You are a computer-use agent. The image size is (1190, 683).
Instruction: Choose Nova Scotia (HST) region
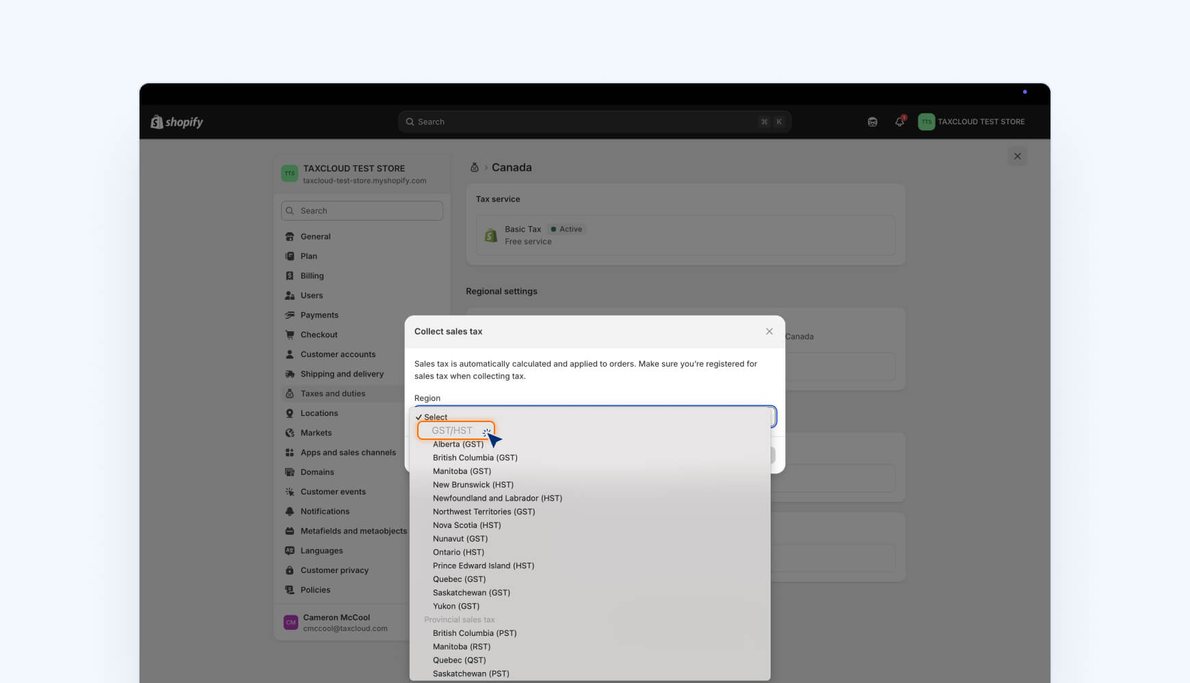point(466,525)
